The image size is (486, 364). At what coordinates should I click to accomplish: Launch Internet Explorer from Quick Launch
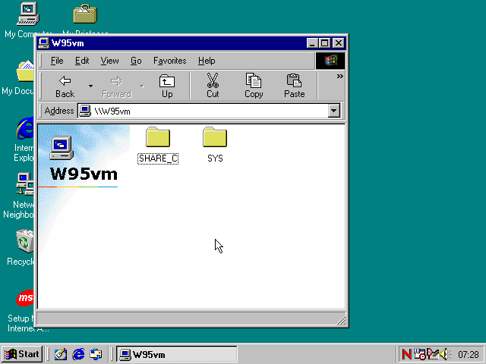(x=78, y=354)
